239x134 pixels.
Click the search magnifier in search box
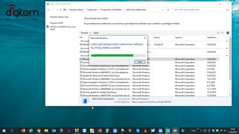point(227,10)
